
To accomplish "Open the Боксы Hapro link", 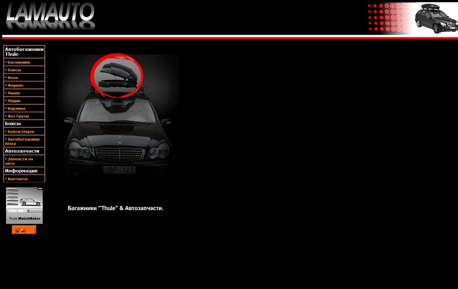I will 21,131.
